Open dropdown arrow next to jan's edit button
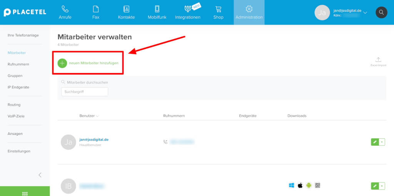Image resolution: width=394 pixels, height=196 pixels. (x=382, y=142)
